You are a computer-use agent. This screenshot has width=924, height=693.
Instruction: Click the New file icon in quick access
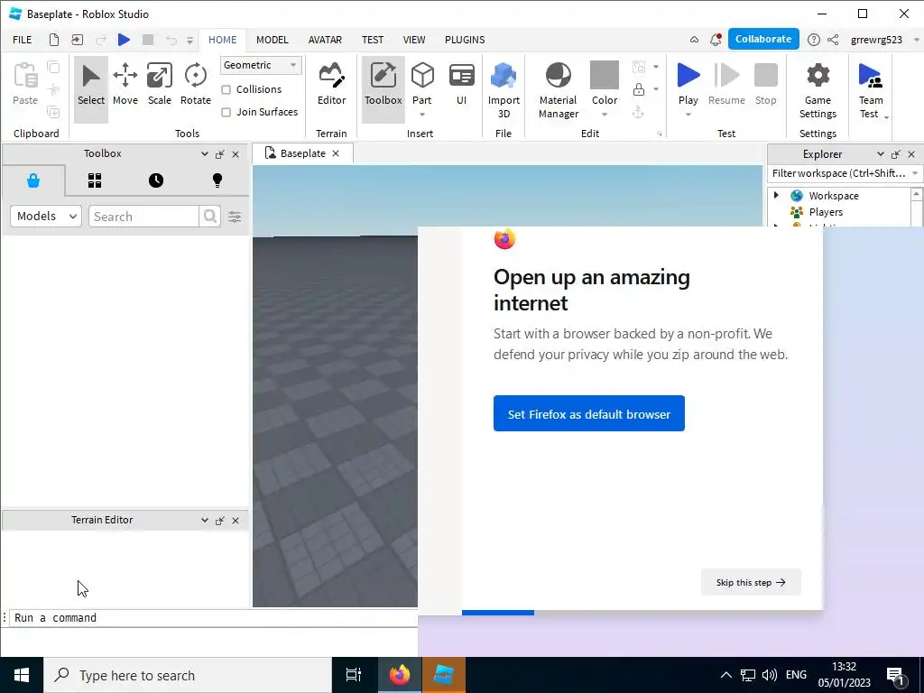pos(53,40)
